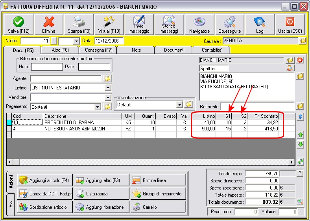Viewport: 310px width, 221px height.
Task: Switch to the Consegna (F7) tab
Action: [98, 50]
